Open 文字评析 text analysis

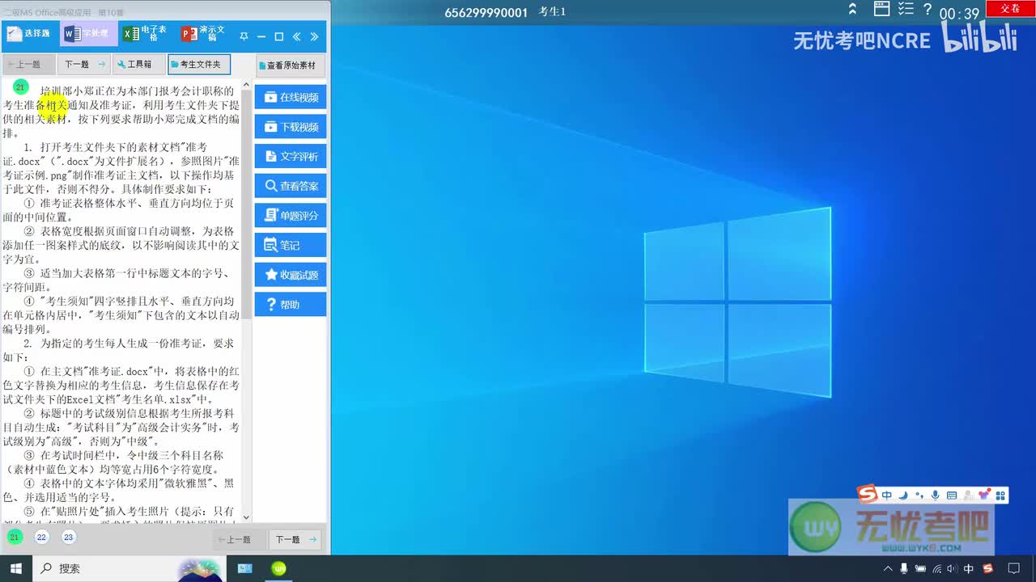pyautogui.click(x=291, y=156)
